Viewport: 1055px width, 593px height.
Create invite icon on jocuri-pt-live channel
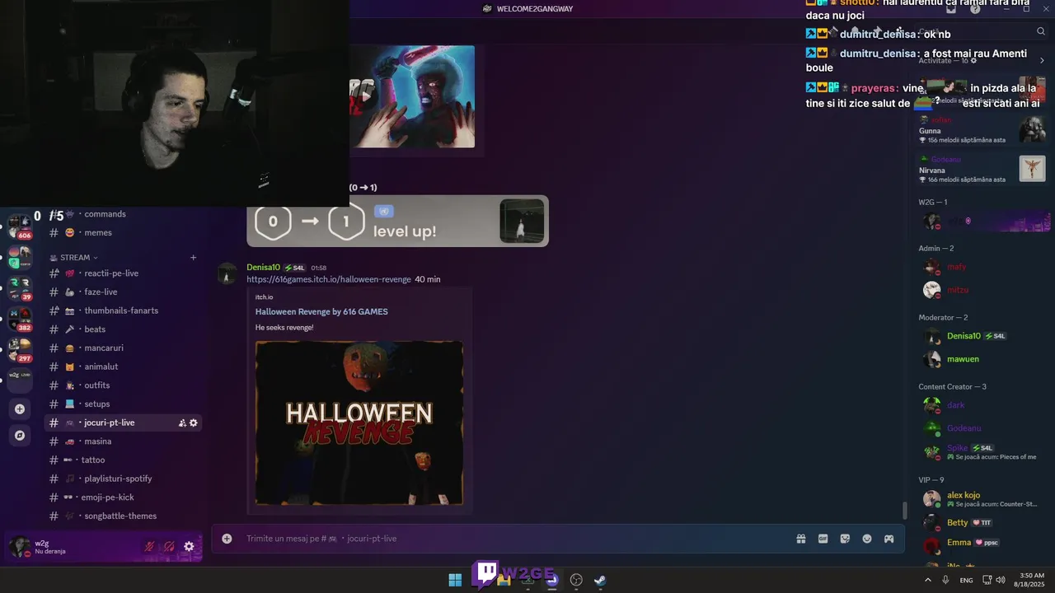point(182,423)
